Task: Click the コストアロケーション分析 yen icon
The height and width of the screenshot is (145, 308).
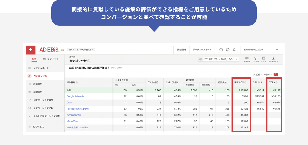Action: click(29, 116)
